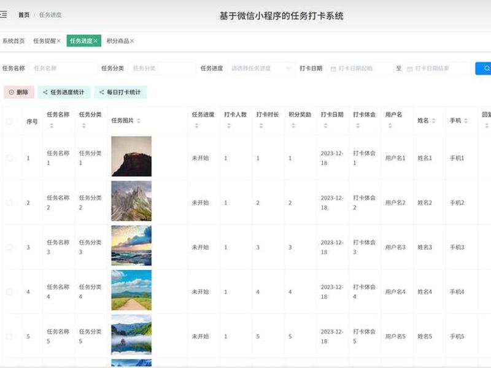Switch to the 任务提醒 tab
This screenshot has width=491, height=368.
point(44,41)
